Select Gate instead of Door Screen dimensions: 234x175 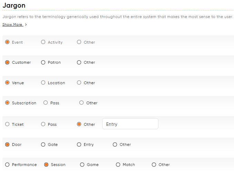[43, 145]
